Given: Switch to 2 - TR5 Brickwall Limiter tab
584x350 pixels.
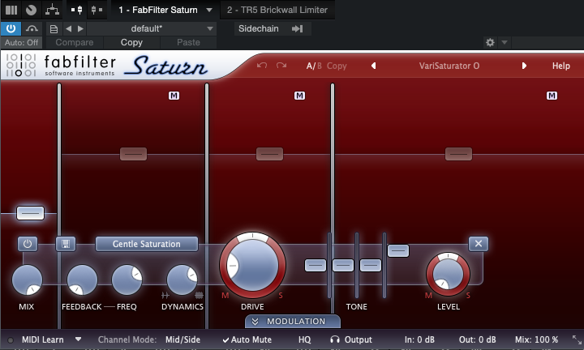Looking at the screenshot, I should tap(277, 10).
